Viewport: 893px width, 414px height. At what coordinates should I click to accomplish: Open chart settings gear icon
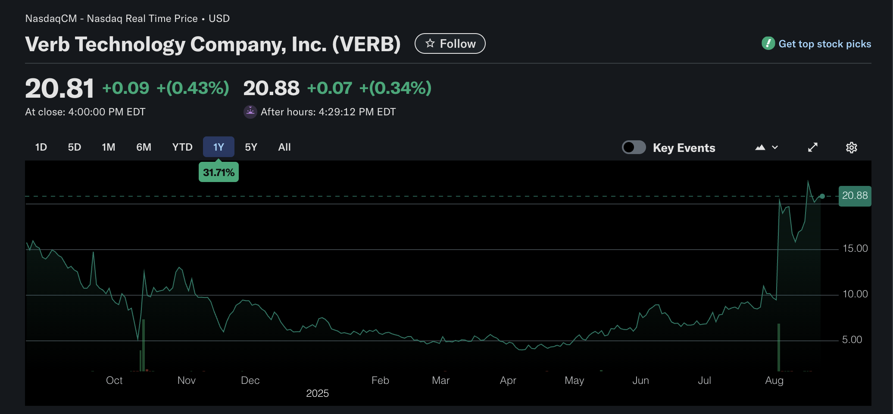click(x=851, y=148)
